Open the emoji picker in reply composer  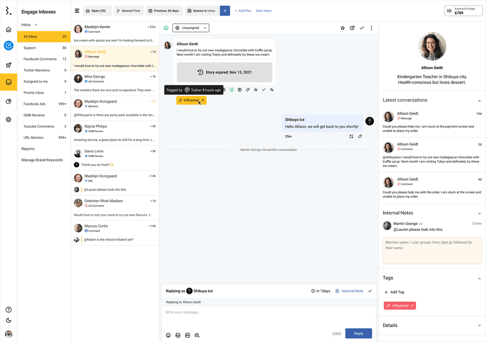pos(169,335)
